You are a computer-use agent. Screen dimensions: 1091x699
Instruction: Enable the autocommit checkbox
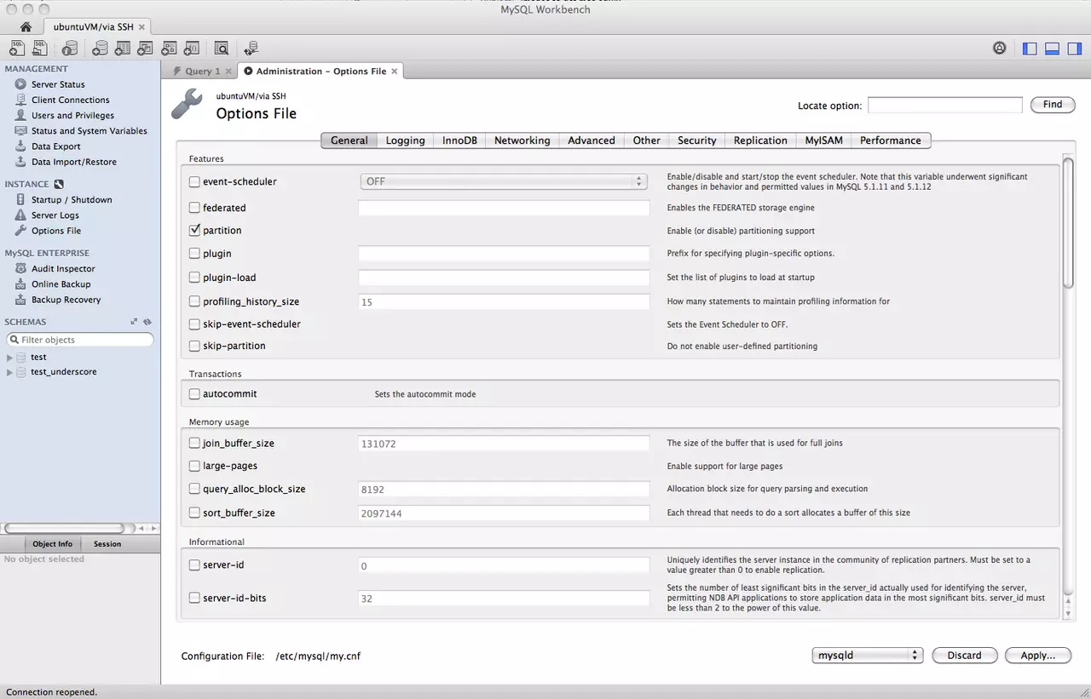(194, 394)
